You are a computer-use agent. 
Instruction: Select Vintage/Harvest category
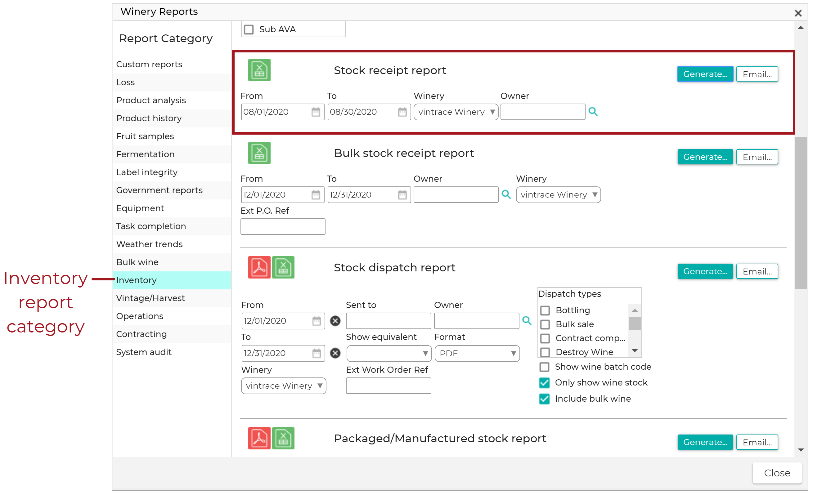click(172, 298)
